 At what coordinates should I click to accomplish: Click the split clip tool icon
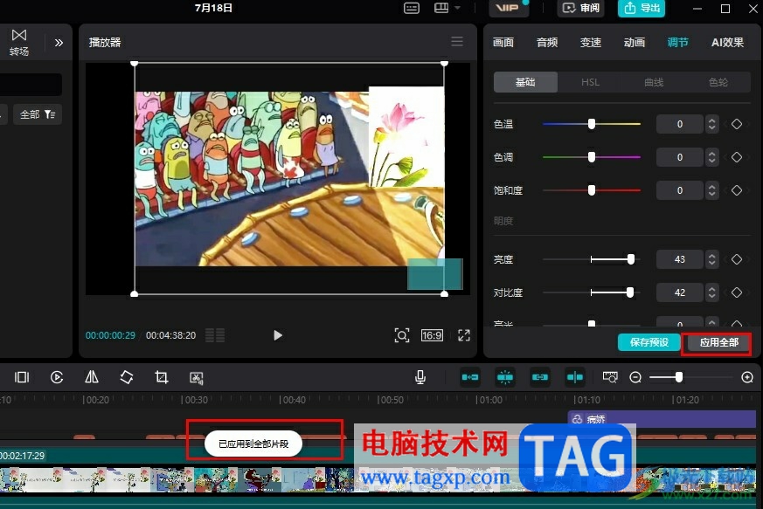pos(22,377)
